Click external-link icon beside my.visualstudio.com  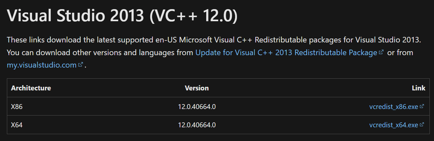81,65
